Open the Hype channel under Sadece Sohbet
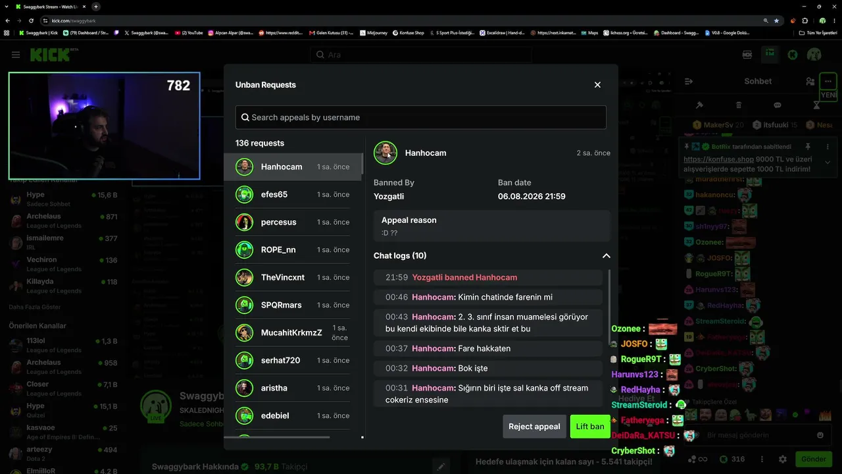Screen dimensions: 842x474 [x=63, y=199]
